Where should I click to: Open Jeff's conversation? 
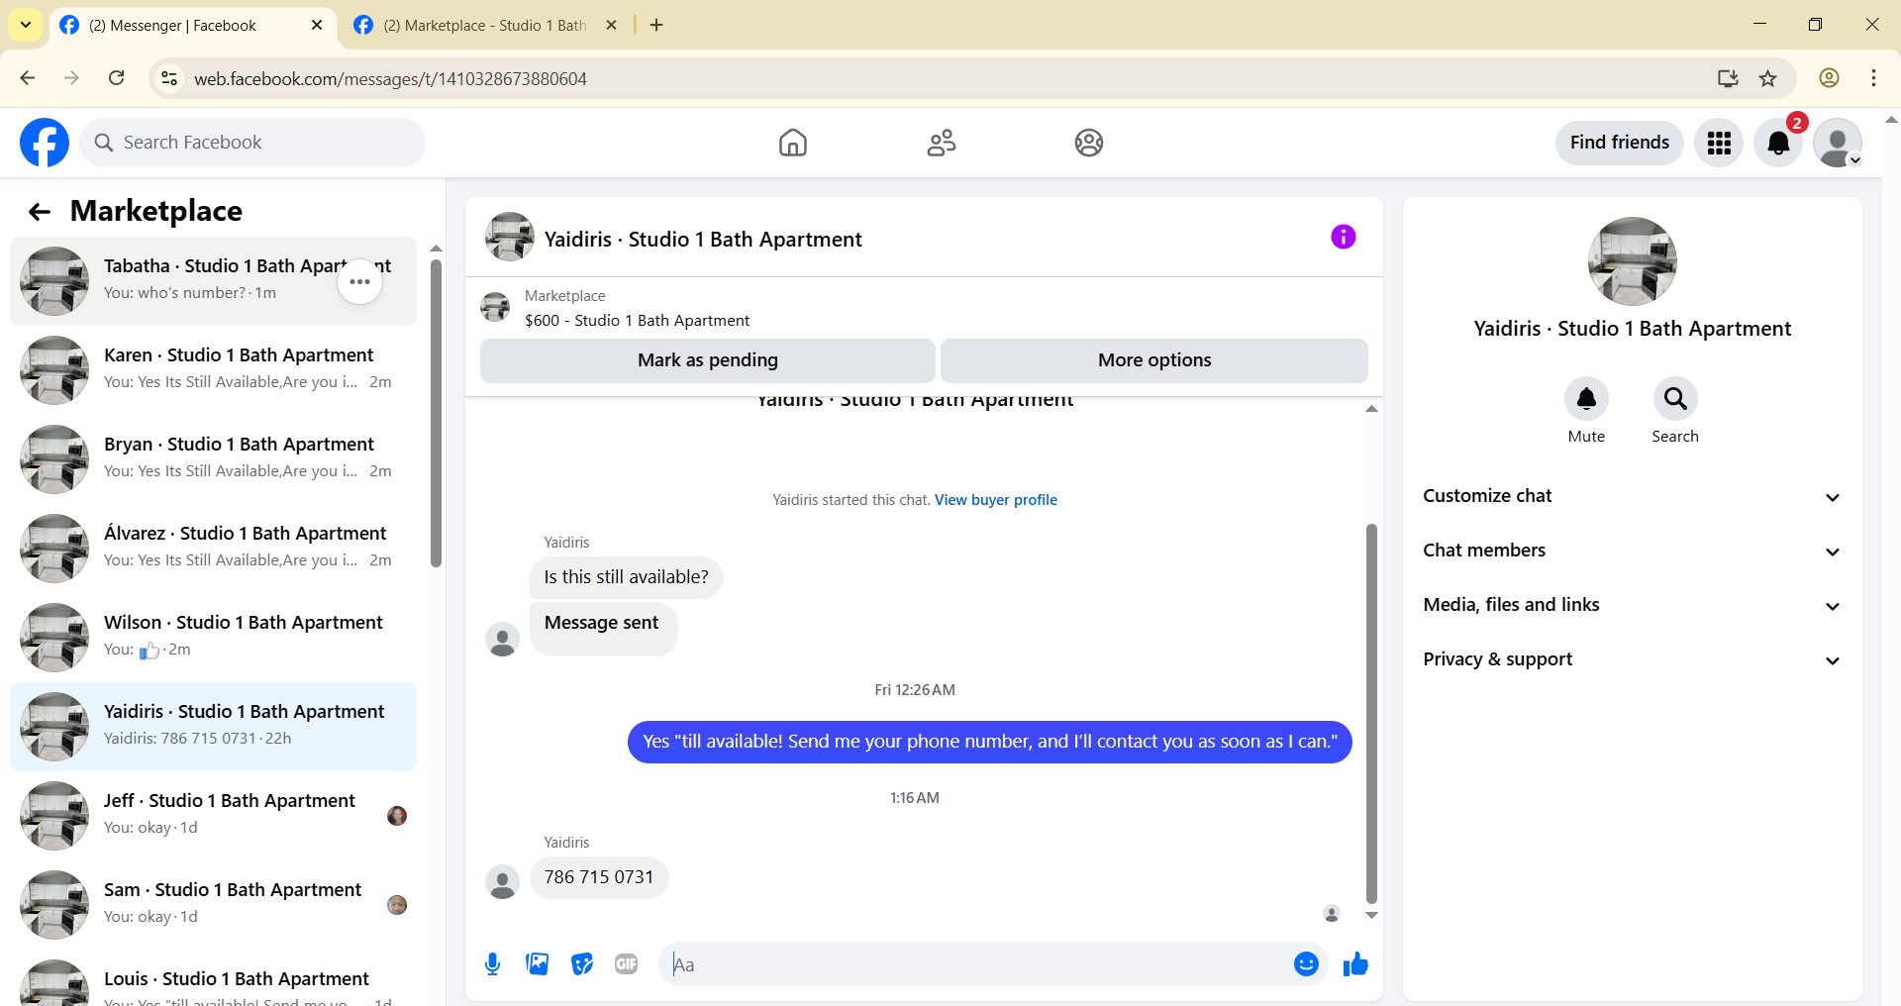pos(213,815)
